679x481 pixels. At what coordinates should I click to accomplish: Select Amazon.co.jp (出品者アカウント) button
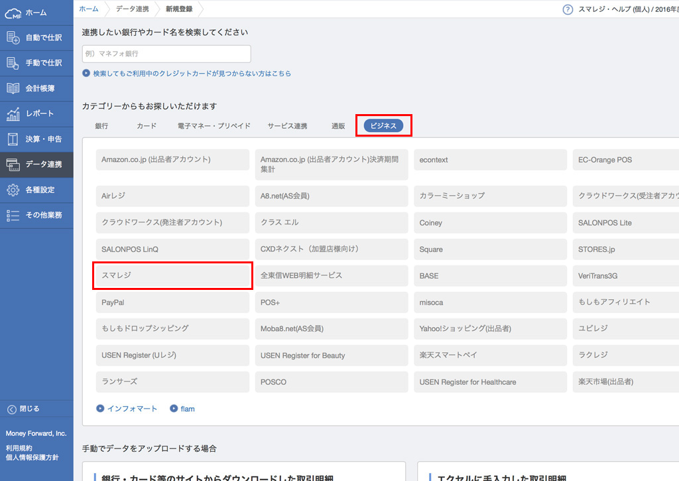173,159
